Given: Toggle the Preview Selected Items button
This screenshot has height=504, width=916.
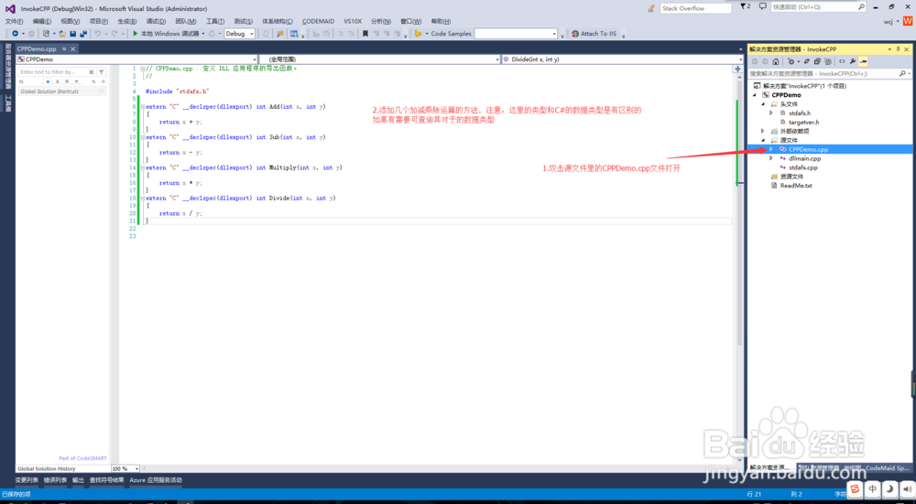Looking at the screenshot, I should [x=863, y=61].
